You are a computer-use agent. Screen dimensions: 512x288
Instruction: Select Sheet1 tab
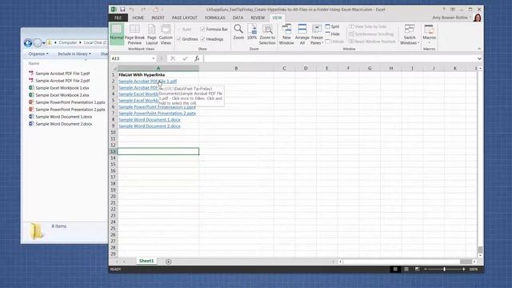click(146, 261)
